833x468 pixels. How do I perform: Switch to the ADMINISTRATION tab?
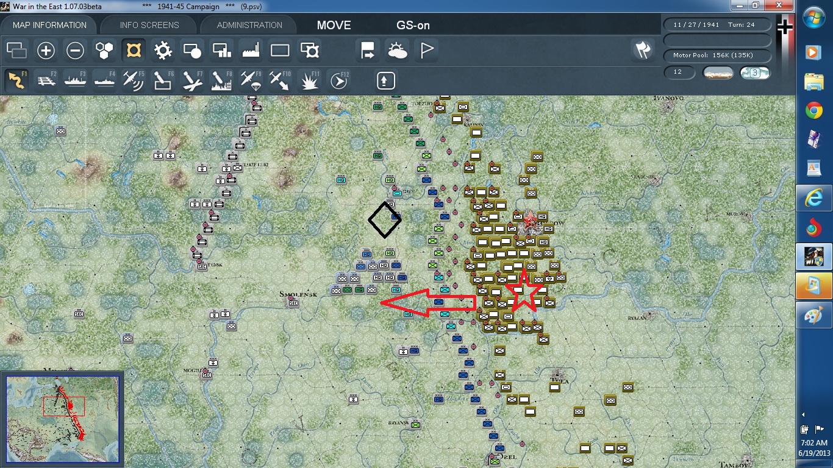[249, 25]
